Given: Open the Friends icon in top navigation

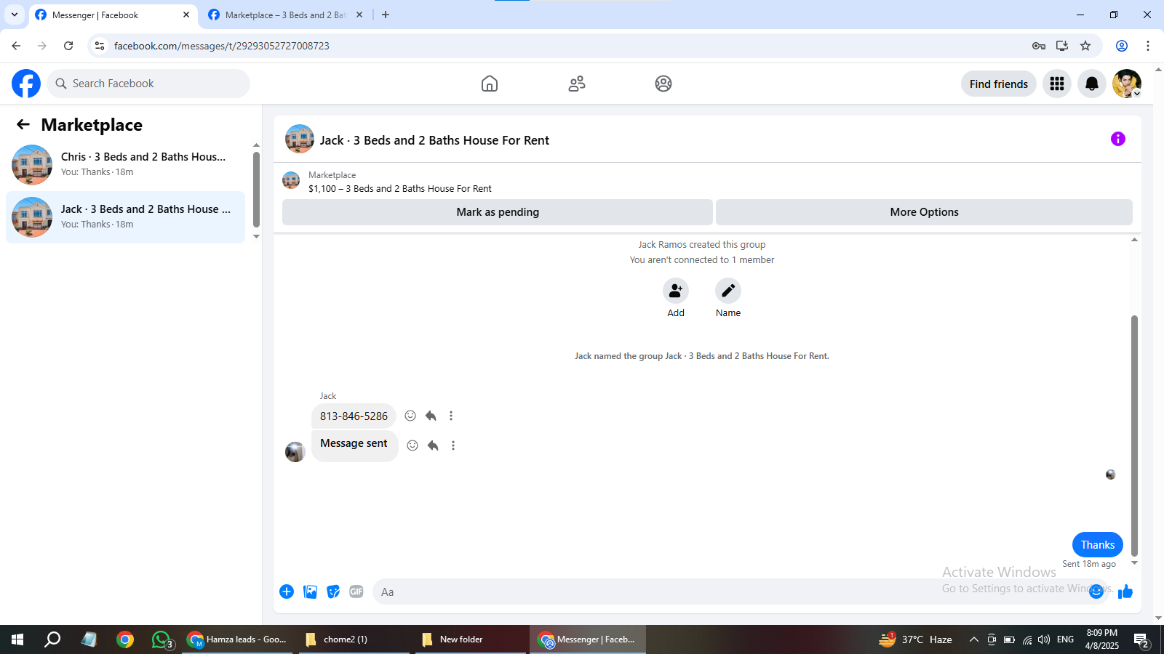Looking at the screenshot, I should click(577, 84).
